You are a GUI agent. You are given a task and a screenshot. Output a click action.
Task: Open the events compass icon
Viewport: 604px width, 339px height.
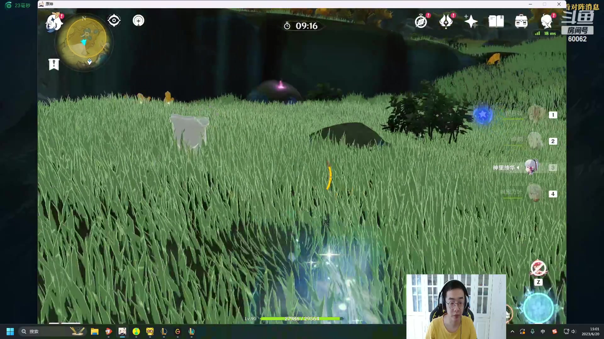point(421,21)
